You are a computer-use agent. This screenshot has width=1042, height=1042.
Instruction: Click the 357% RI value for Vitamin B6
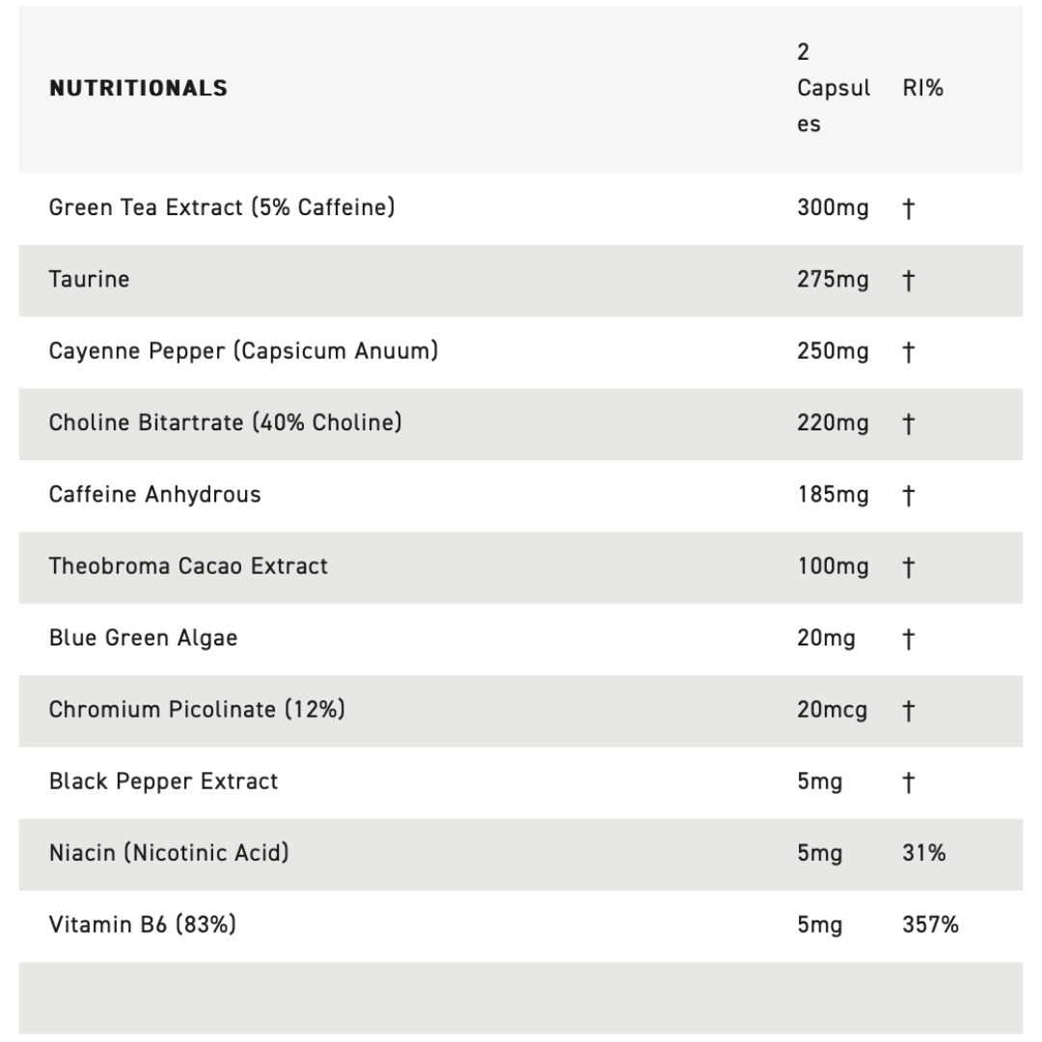pyautogui.click(x=930, y=925)
